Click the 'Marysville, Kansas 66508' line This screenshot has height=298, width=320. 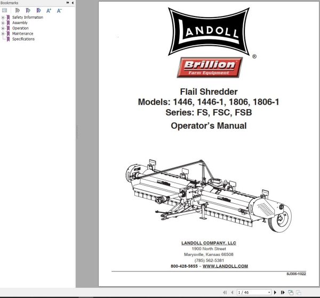click(x=209, y=254)
